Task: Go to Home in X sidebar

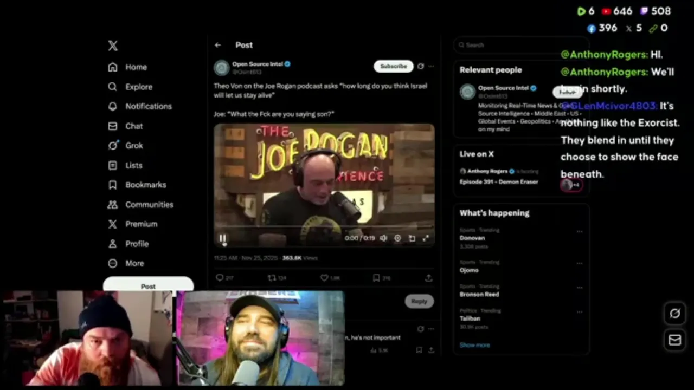Action: click(127, 67)
